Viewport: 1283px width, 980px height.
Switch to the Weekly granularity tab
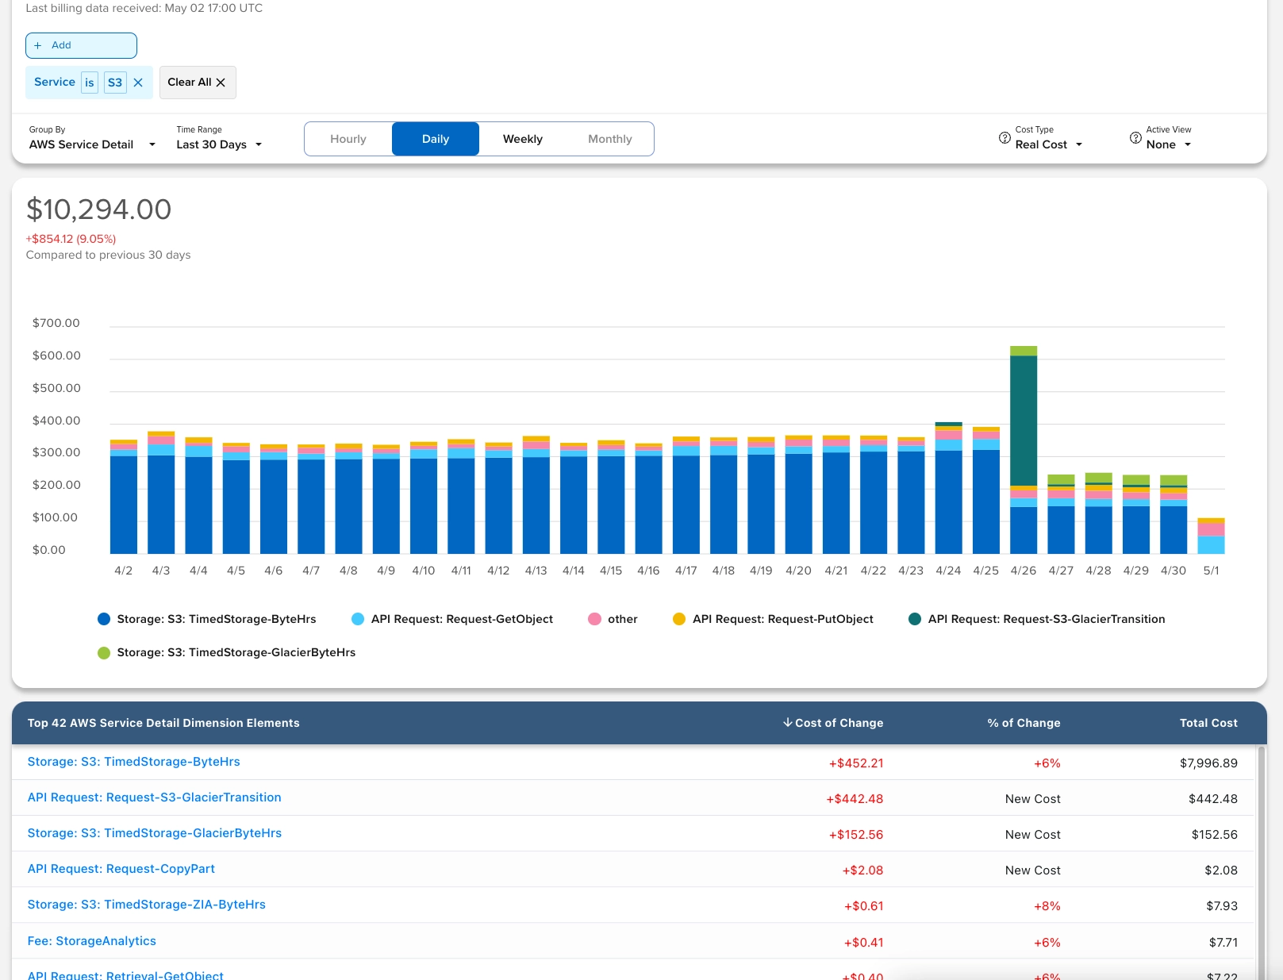coord(523,139)
